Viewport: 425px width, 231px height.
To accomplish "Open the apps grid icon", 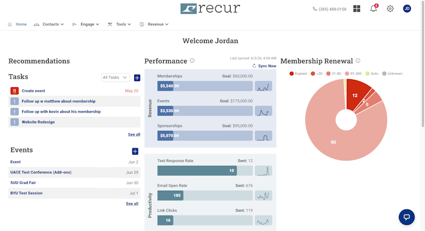I will click(x=356, y=8).
